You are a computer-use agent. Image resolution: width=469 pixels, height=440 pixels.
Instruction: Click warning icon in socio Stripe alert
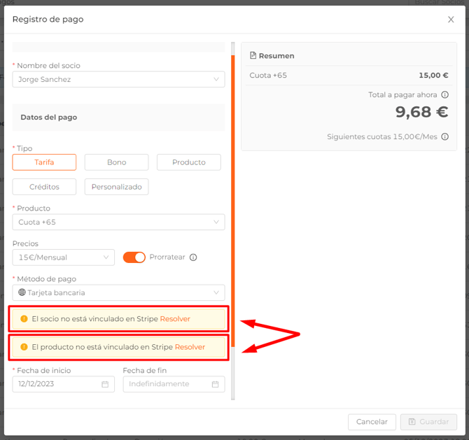24,319
